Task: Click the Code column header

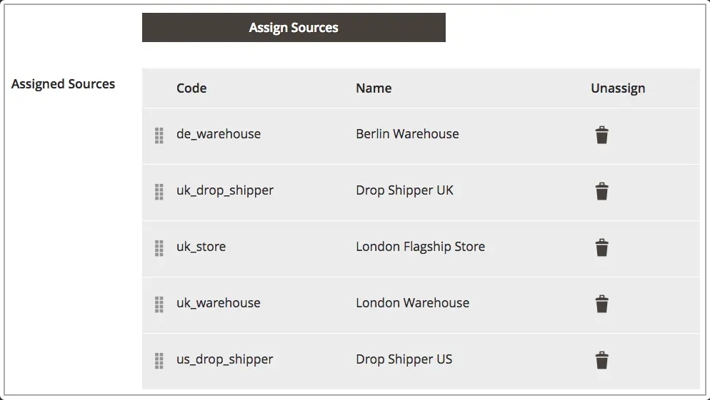Action: coord(191,88)
